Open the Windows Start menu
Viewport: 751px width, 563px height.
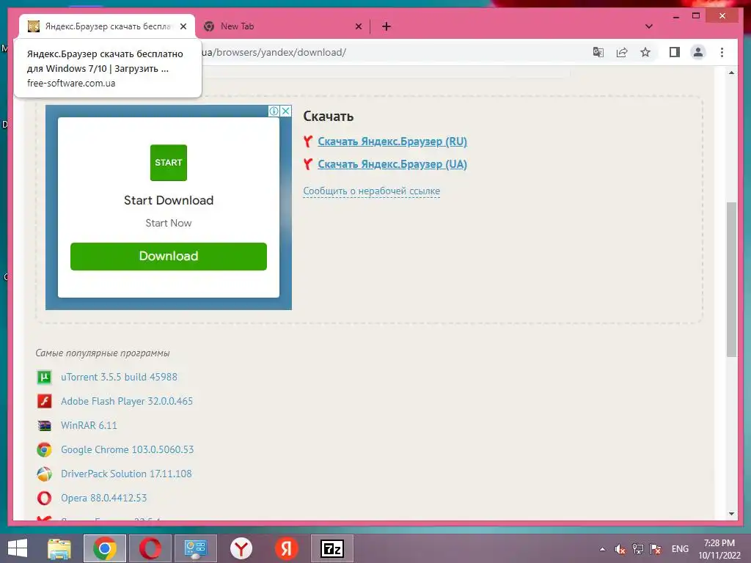coord(18,548)
